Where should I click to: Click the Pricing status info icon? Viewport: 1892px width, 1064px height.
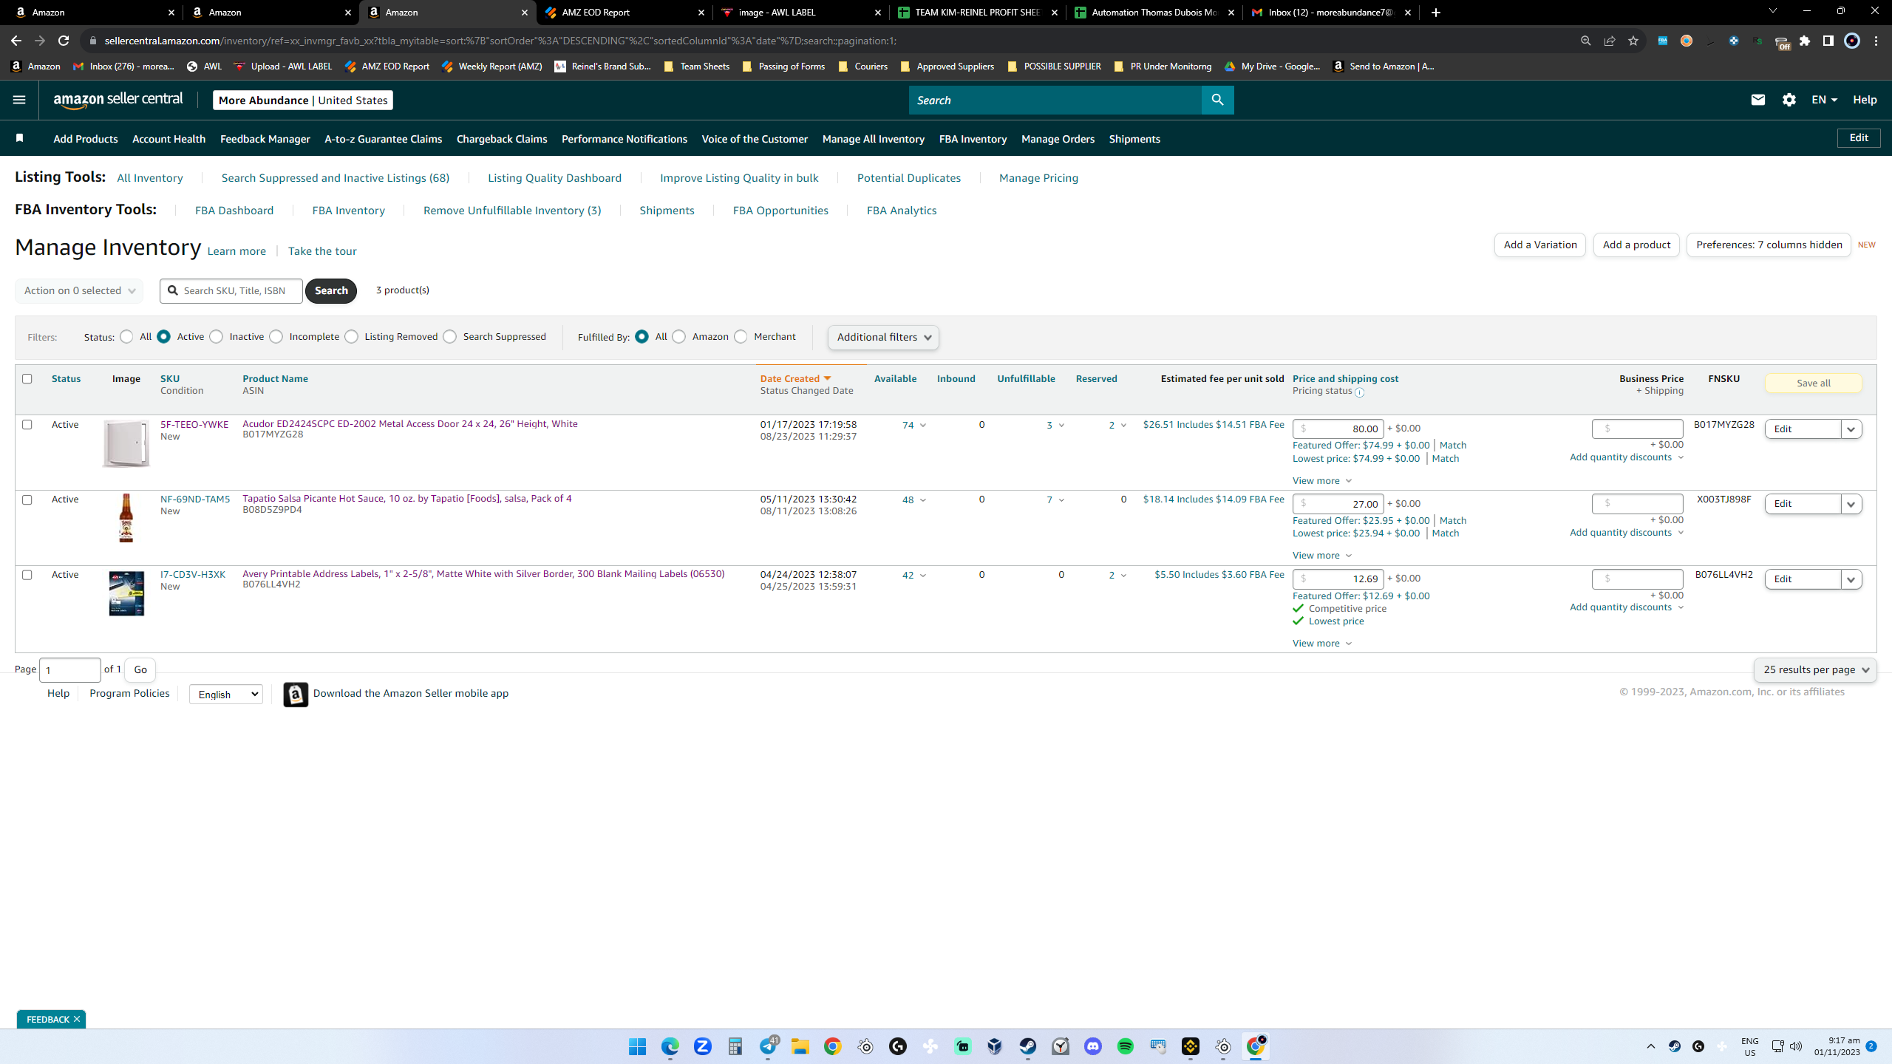(x=1359, y=392)
